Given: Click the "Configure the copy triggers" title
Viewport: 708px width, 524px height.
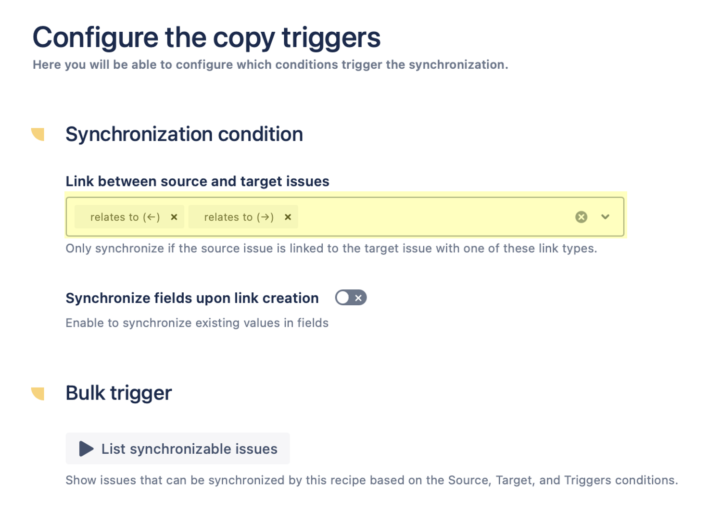Looking at the screenshot, I should (x=206, y=37).
